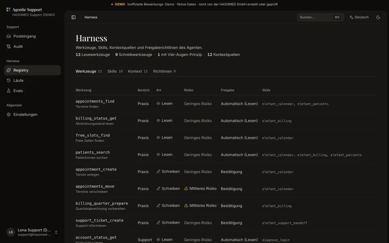Click the '13 Lesewerkzeuge' summary text
Image resolution: width=389 pixels, height=243 pixels.
pyautogui.click(x=92, y=55)
